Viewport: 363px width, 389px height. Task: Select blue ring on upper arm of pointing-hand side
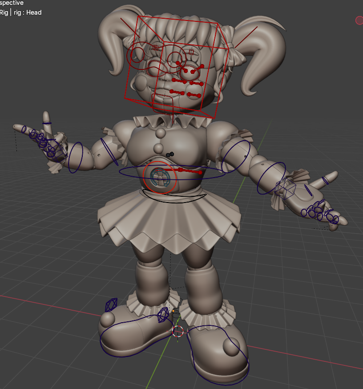click(109, 152)
